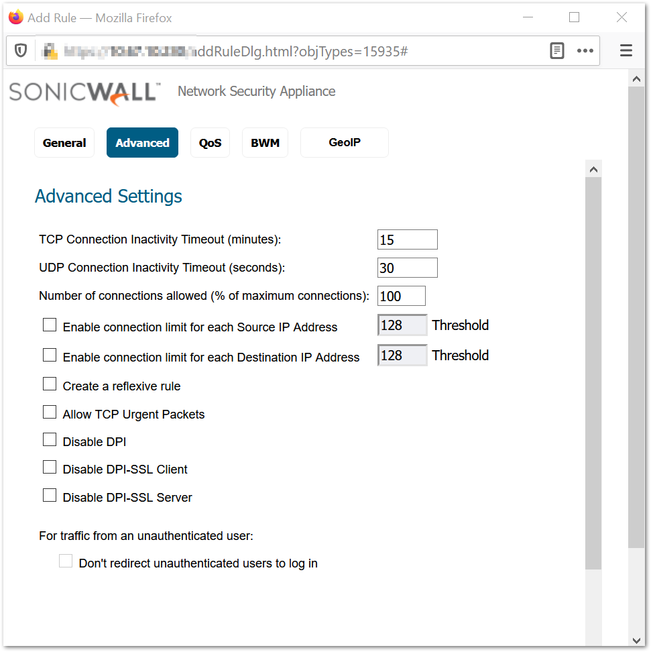This screenshot has width=651, height=652.
Task: Click the Firefox logo in title bar
Action: [x=16, y=17]
